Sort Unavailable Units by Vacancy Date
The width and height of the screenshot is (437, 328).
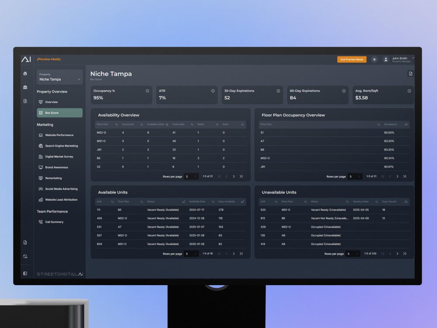tap(377, 202)
